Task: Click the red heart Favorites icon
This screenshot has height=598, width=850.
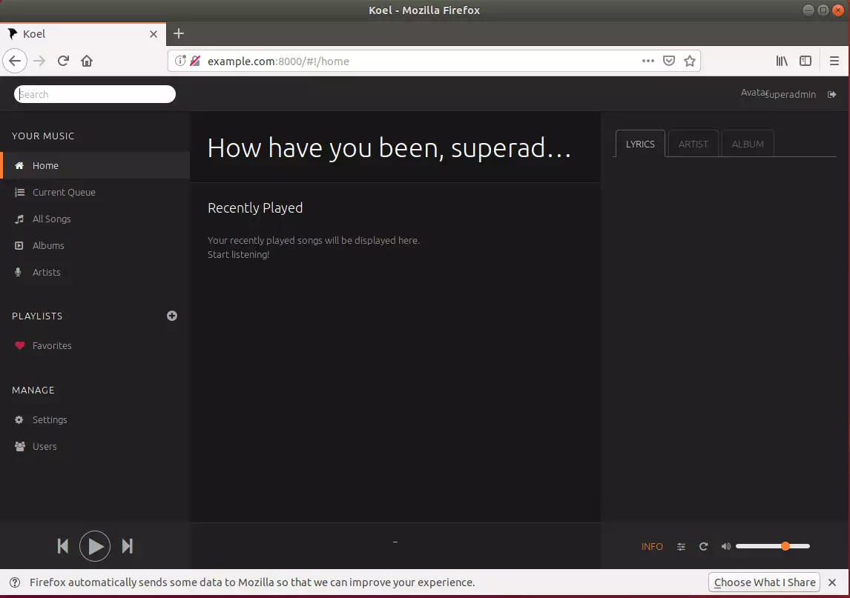Action: click(19, 345)
